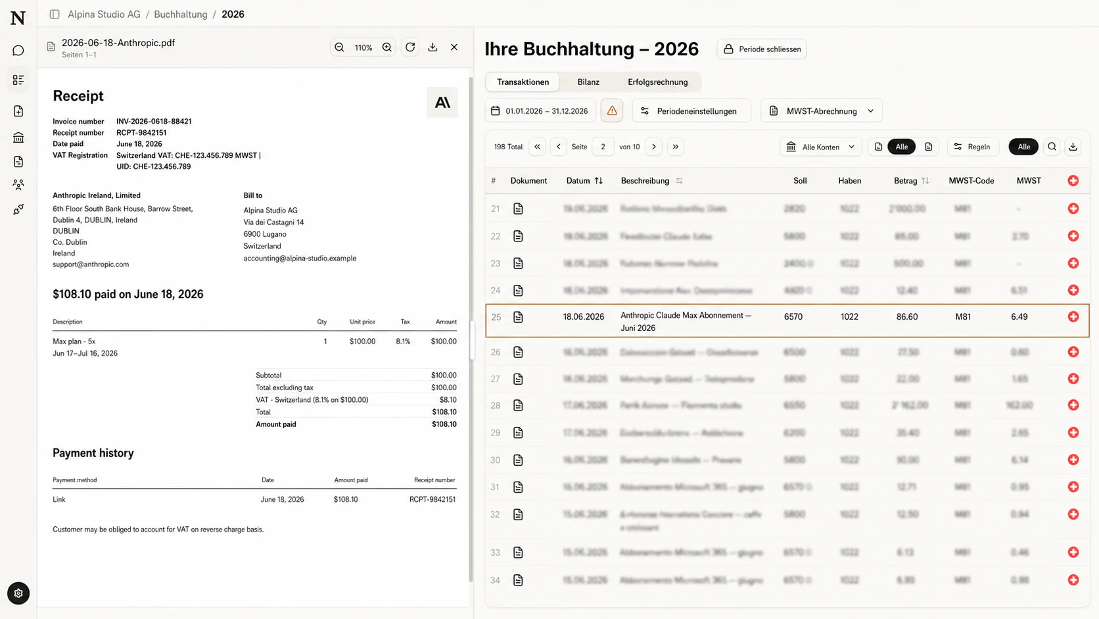Toggle Beschreibung column swap icon
Image resolution: width=1099 pixels, height=619 pixels.
(x=680, y=180)
